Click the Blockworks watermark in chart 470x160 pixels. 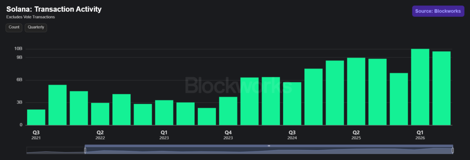pyautogui.click(x=238, y=85)
